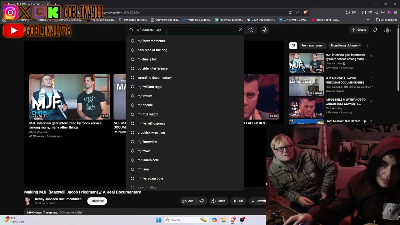400x225 pixels.
Task: Open Brave Wallet icon
Action: (x=370, y=12)
